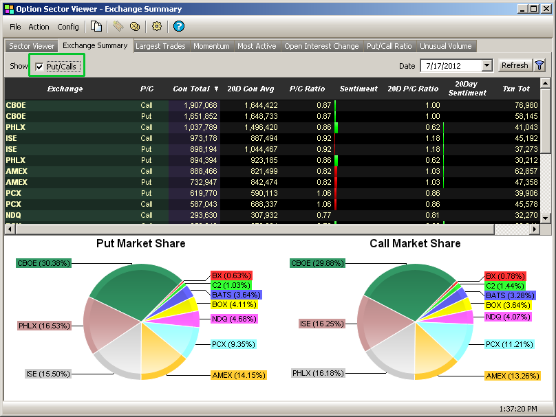Click the gold coins toolbar icon
The width and height of the screenshot is (556, 417).
pos(135,27)
